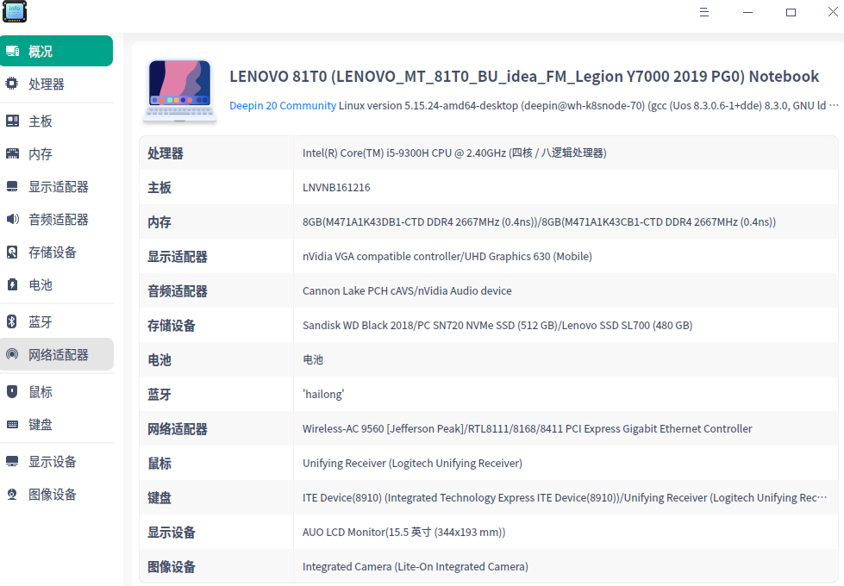Click the 图像设备 webcam icon
Screen dimensions: 844x586
(12, 494)
